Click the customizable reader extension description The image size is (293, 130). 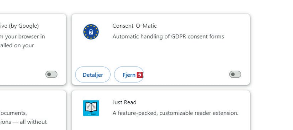175,113
